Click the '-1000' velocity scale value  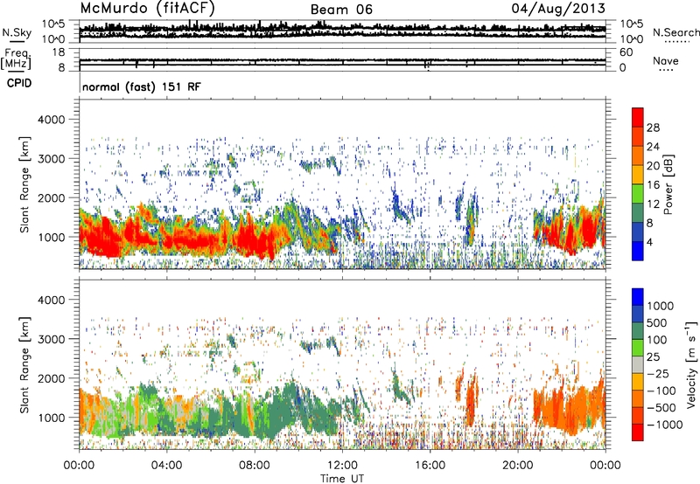pos(664,425)
